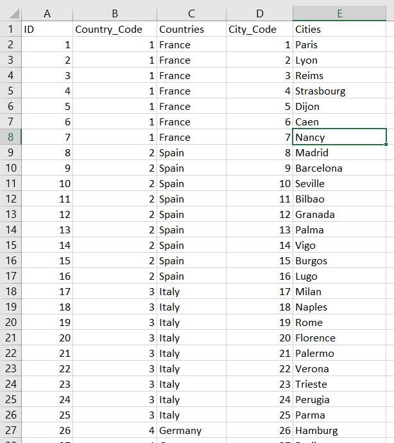Image resolution: width=394 pixels, height=443 pixels.
Task: Select the cell containing Hamburg
Action: tap(339, 430)
